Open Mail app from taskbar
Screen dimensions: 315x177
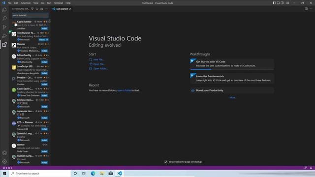111,174
